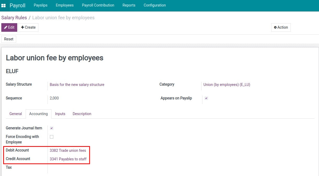
Task: Uncheck Appears on Payslip
Action: tap(206, 98)
